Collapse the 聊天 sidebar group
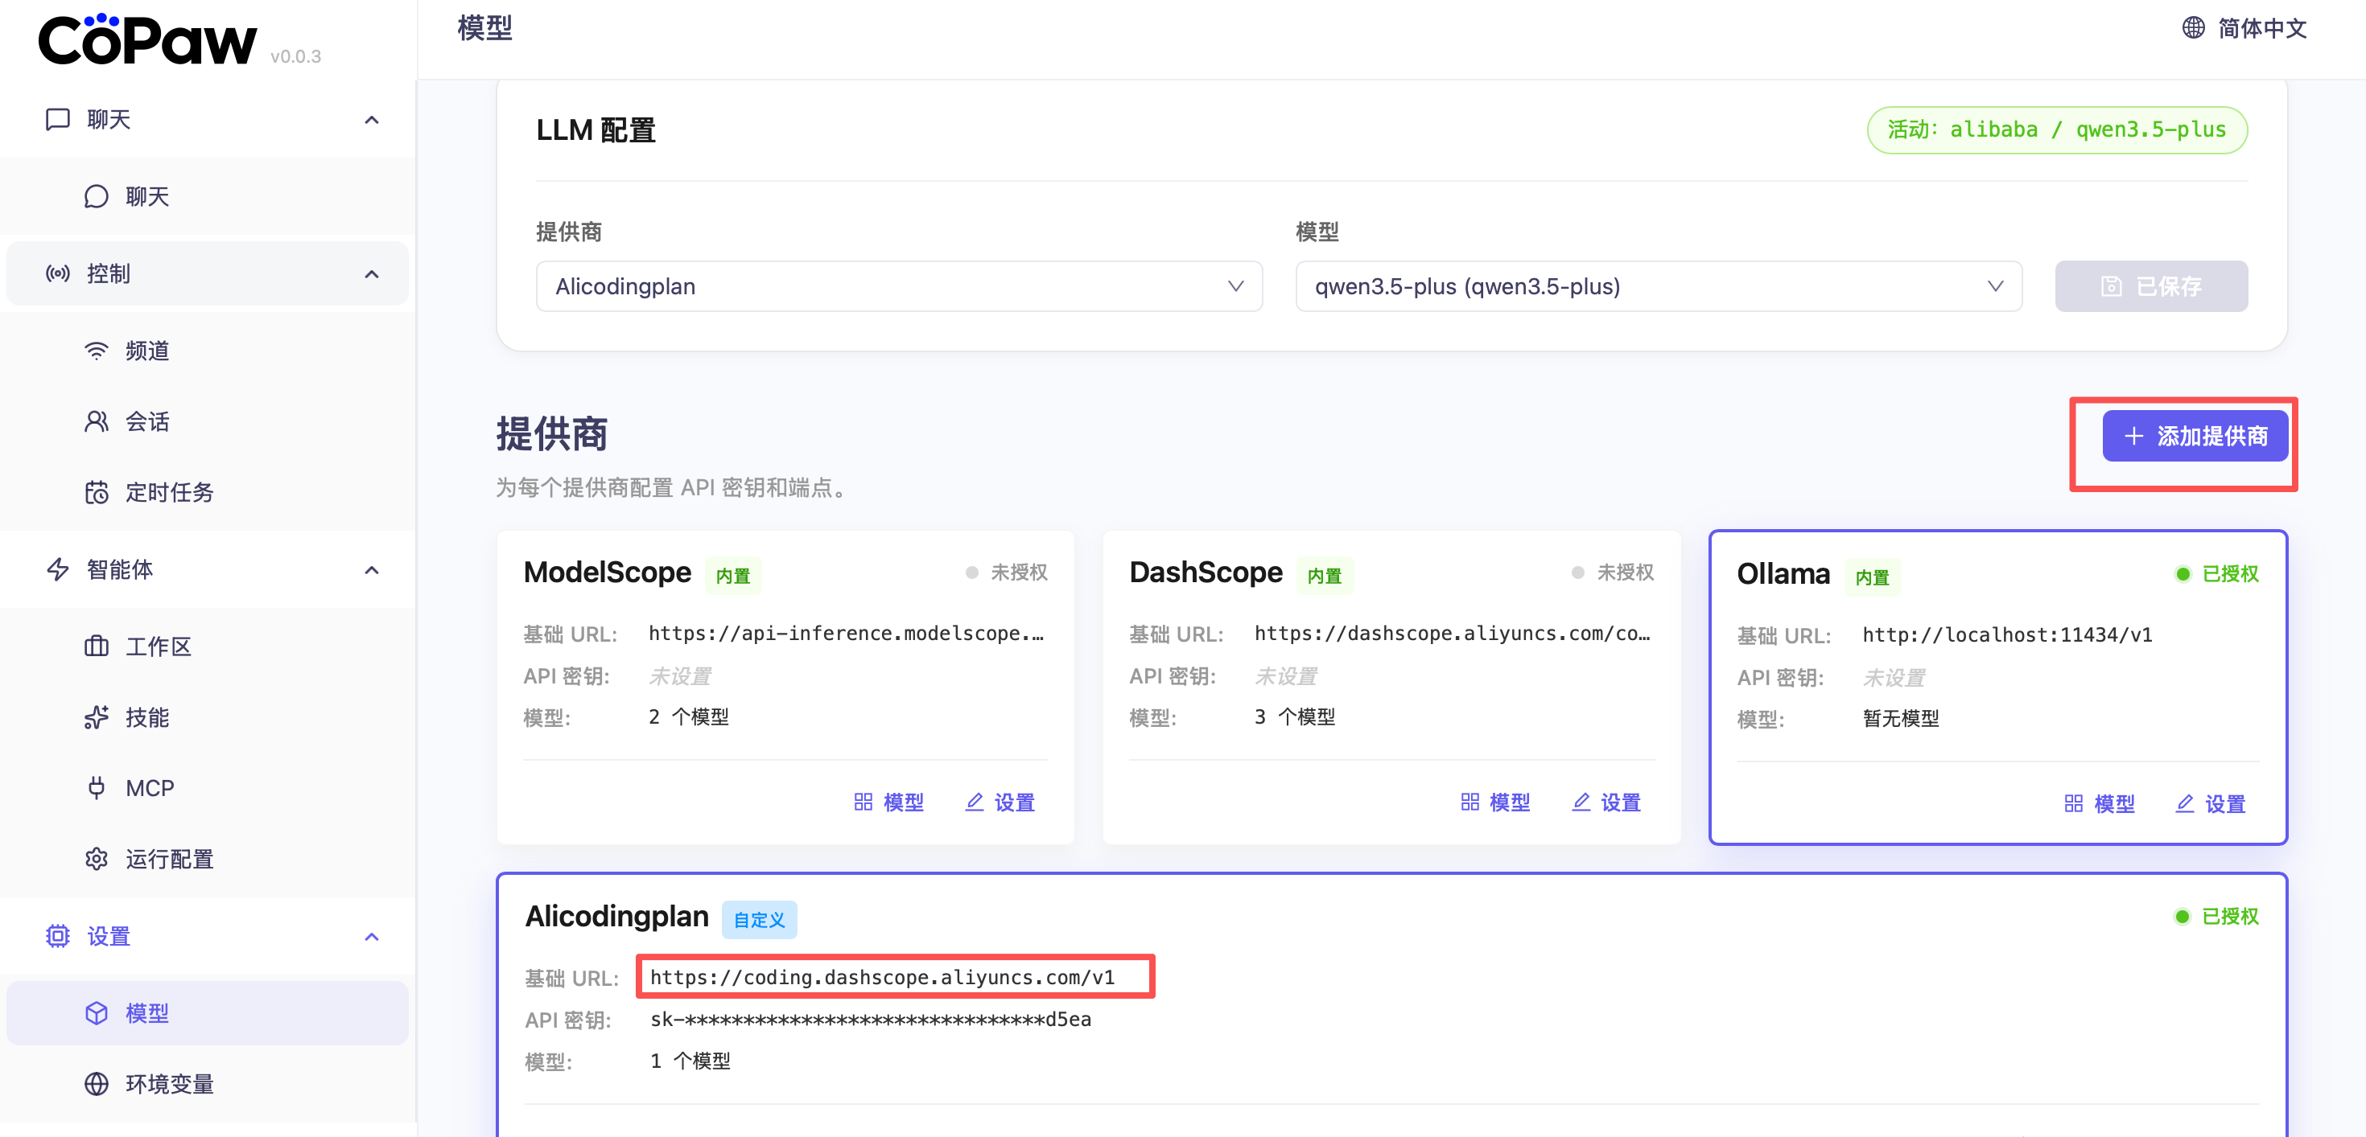2366x1137 pixels. [371, 121]
